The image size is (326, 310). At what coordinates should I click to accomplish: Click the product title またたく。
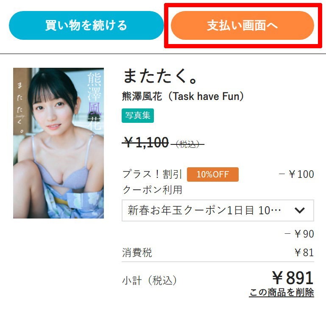[160, 76]
